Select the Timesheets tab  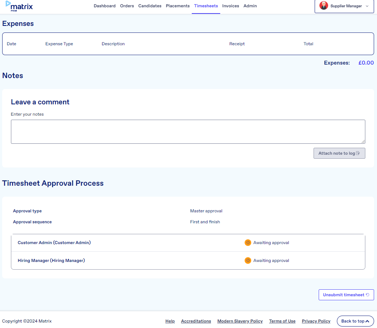click(x=206, y=6)
